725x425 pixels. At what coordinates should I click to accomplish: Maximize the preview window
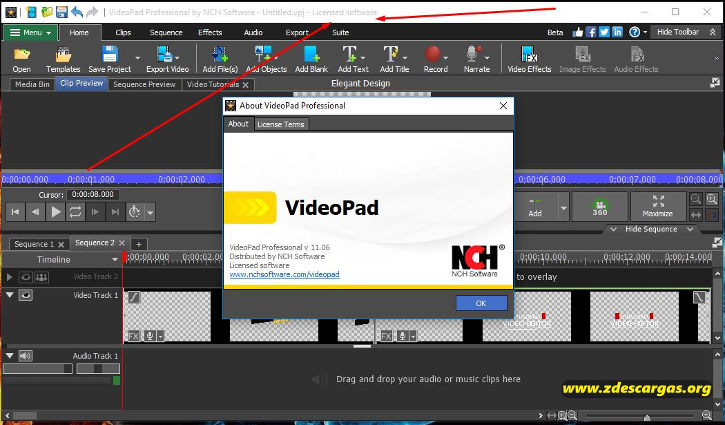pos(657,207)
